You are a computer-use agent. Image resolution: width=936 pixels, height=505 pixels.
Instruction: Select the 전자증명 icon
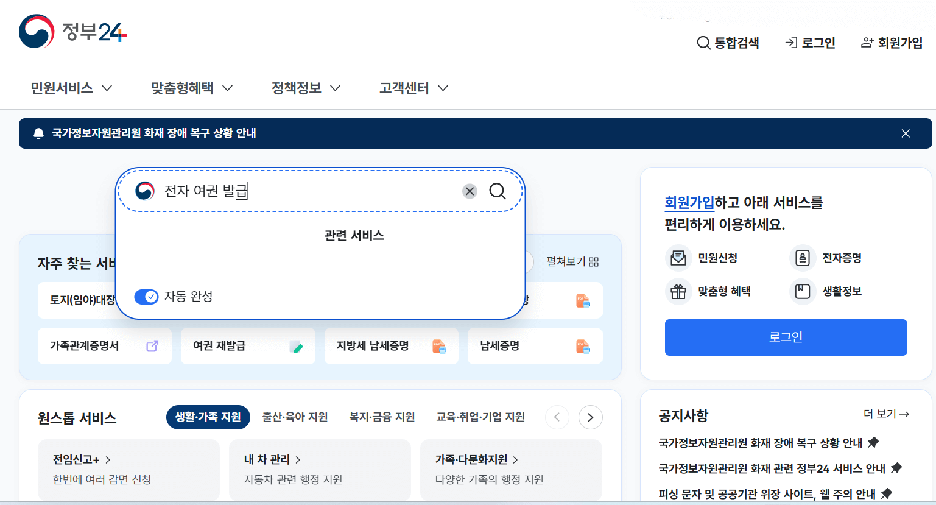[x=803, y=258]
